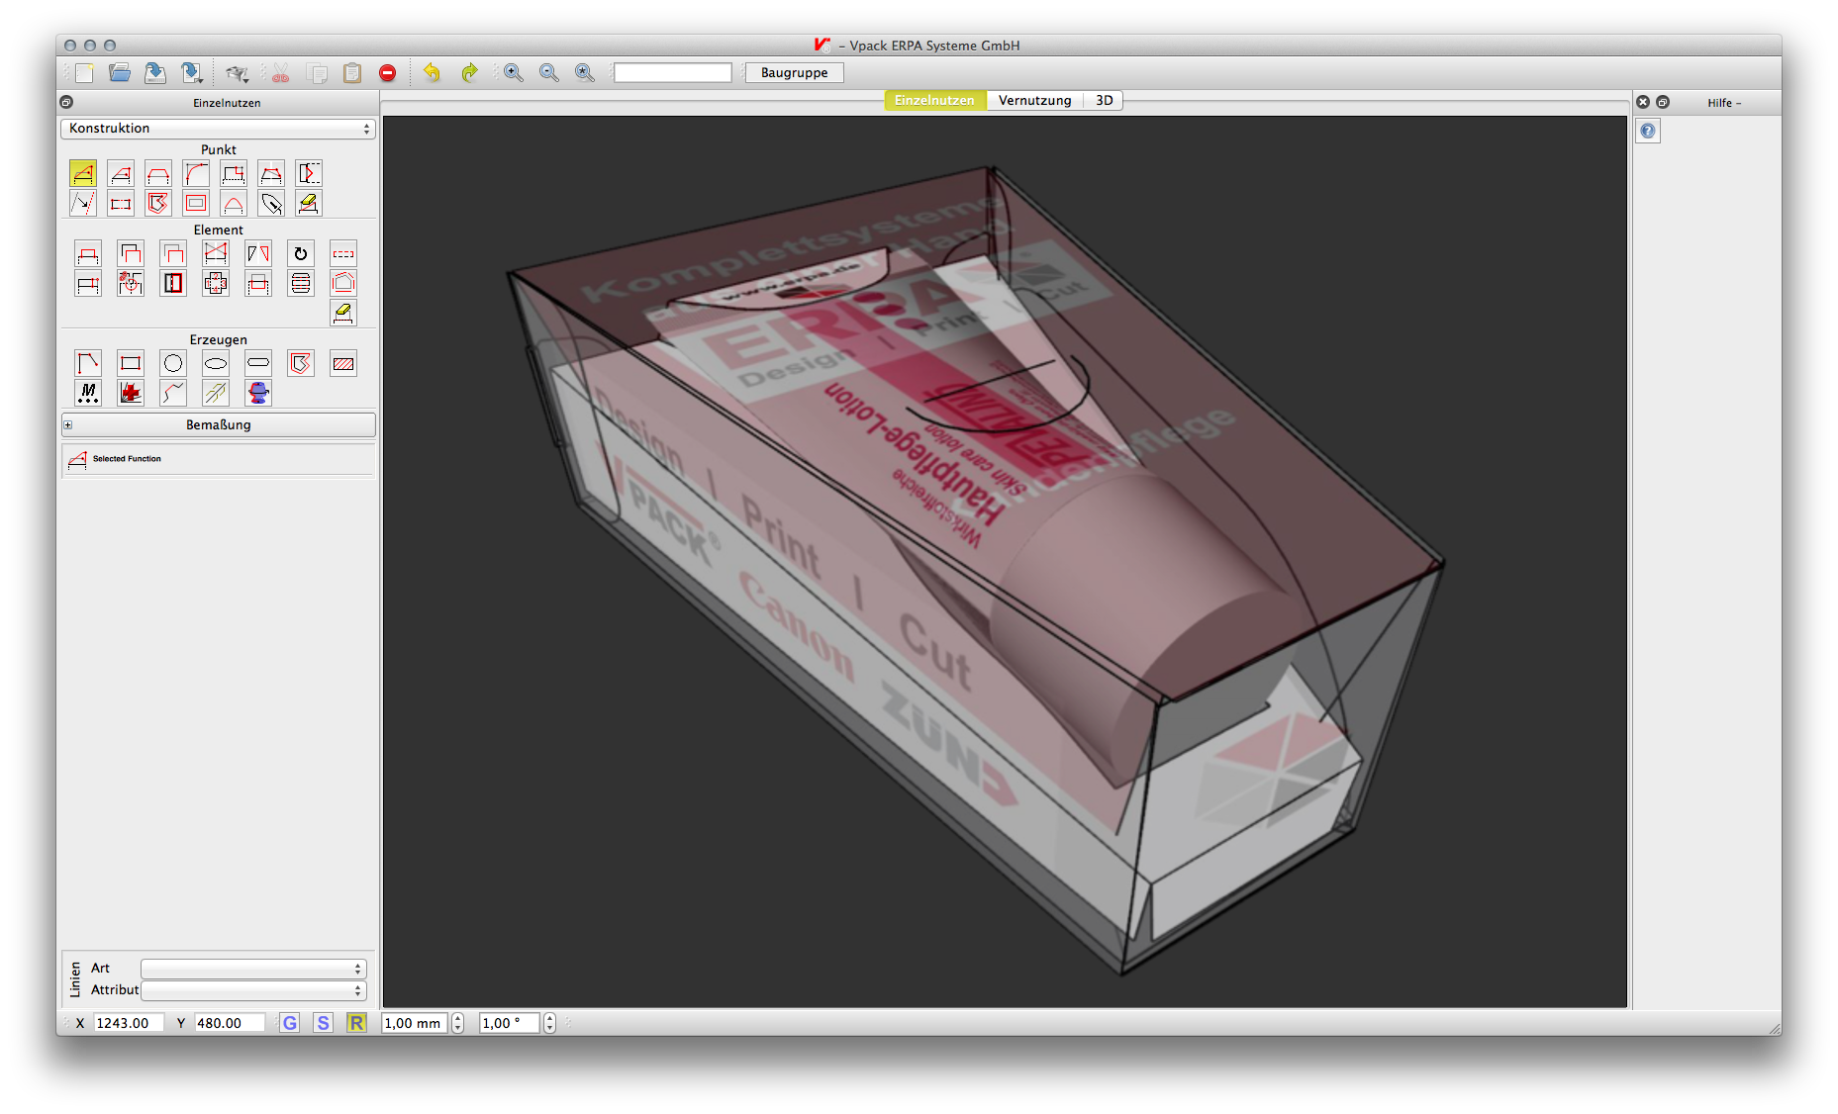
Task: Close the Hilfe panel
Action: coord(1643,102)
